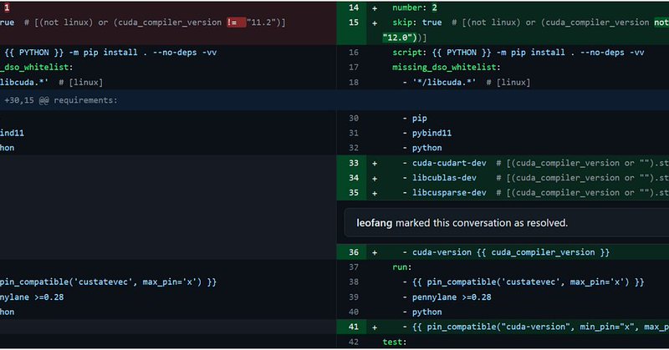Image resolution: width=669 pixels, height=350 pixels.
Task: Click the added line 'number: 2'
Action: click(414, 8)
